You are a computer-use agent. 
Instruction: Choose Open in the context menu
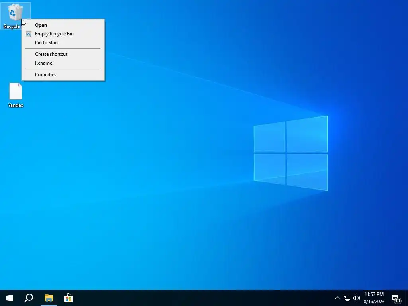pyautogui.click(x=63, y=25)
